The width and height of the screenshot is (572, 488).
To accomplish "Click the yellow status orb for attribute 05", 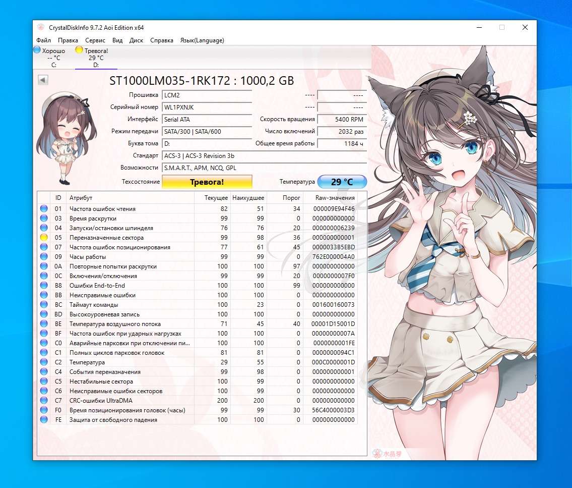I will pyautogui.click(x=44, y=237).
